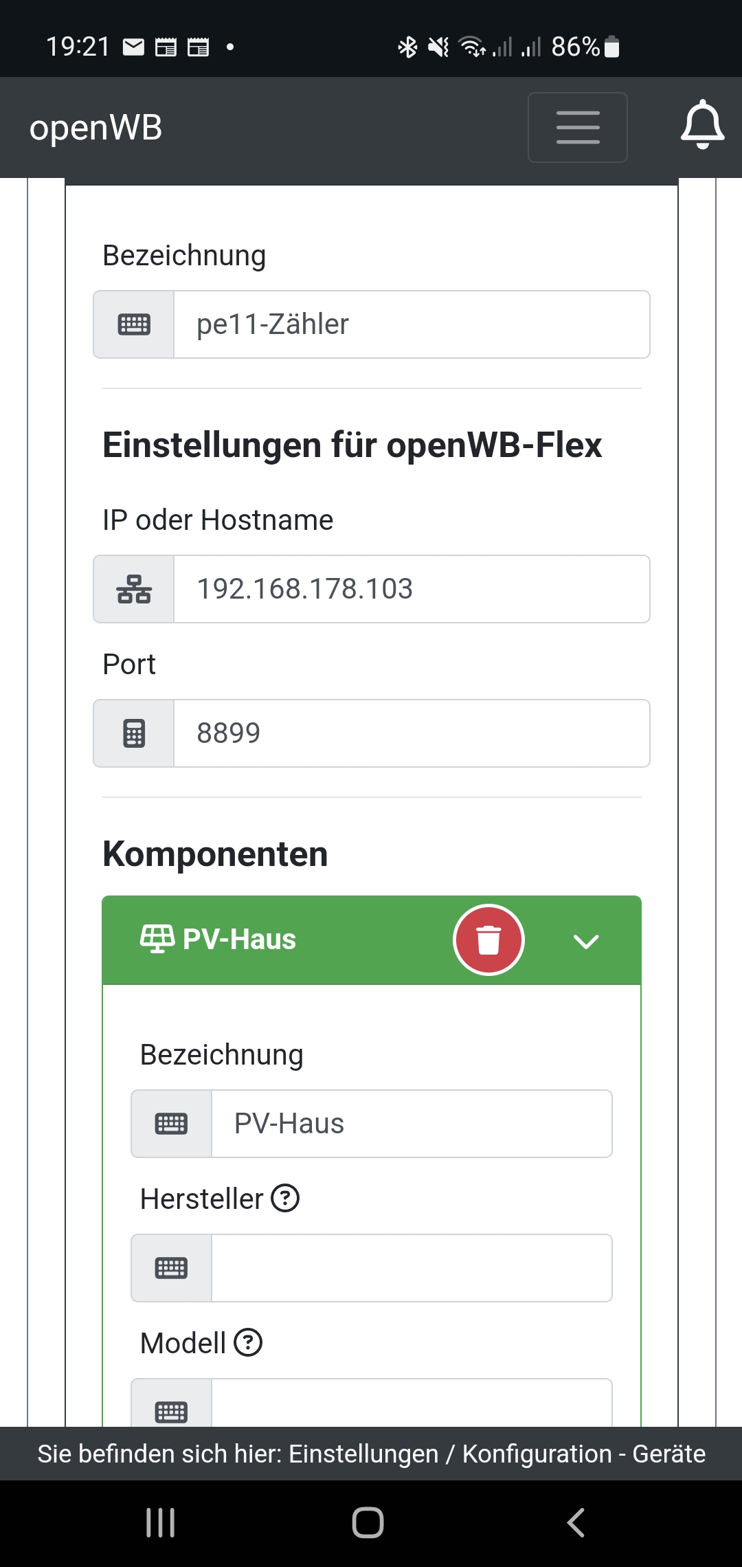Focus the empty Hersteller input field
This screenshot has width=742, height=1567.
(x=411, y=1268)
